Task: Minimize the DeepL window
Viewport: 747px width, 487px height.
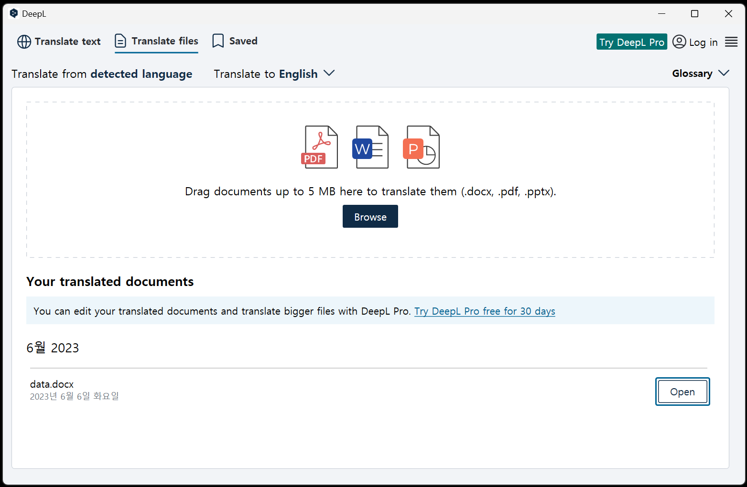Action: (x=661, y=13)
